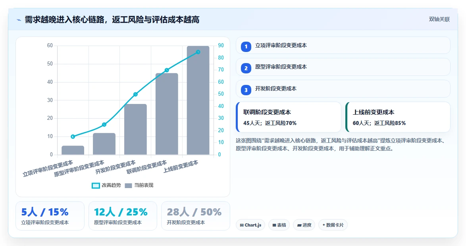Image resolution: width=466 pixels, height=246 pixels.
Task: Click the text 45人天；返工风险70%
Action: coord(270,123)
